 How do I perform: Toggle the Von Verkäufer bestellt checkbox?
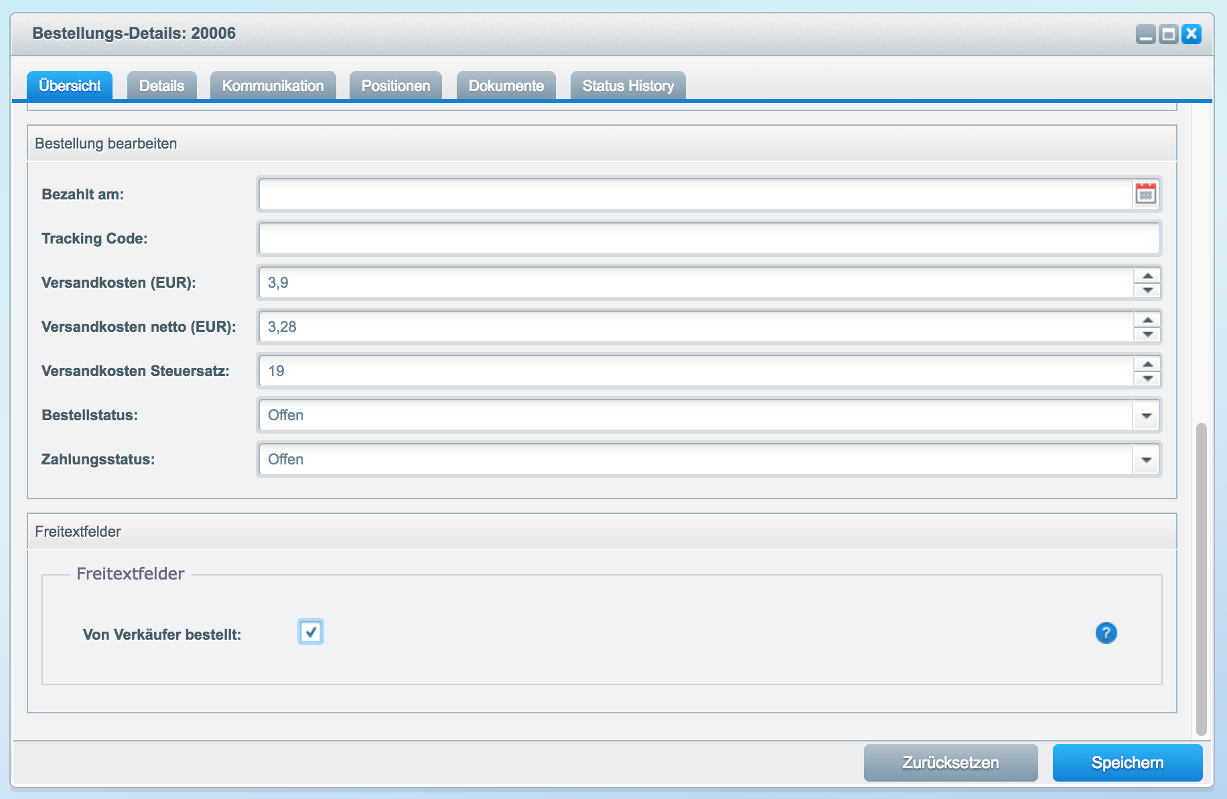click(x=311, y=632)
